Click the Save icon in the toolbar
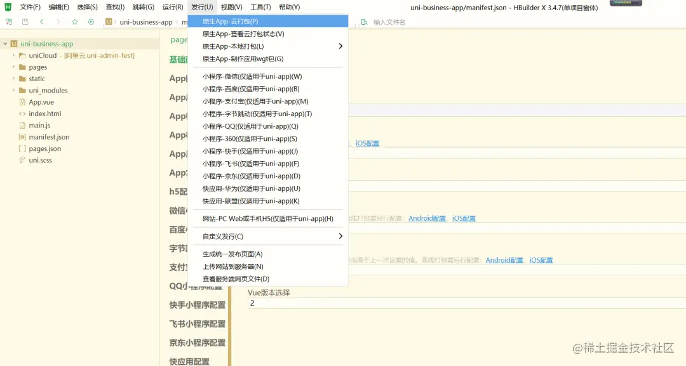Viewport: 686px width, 366px height. tap(24, 22)
